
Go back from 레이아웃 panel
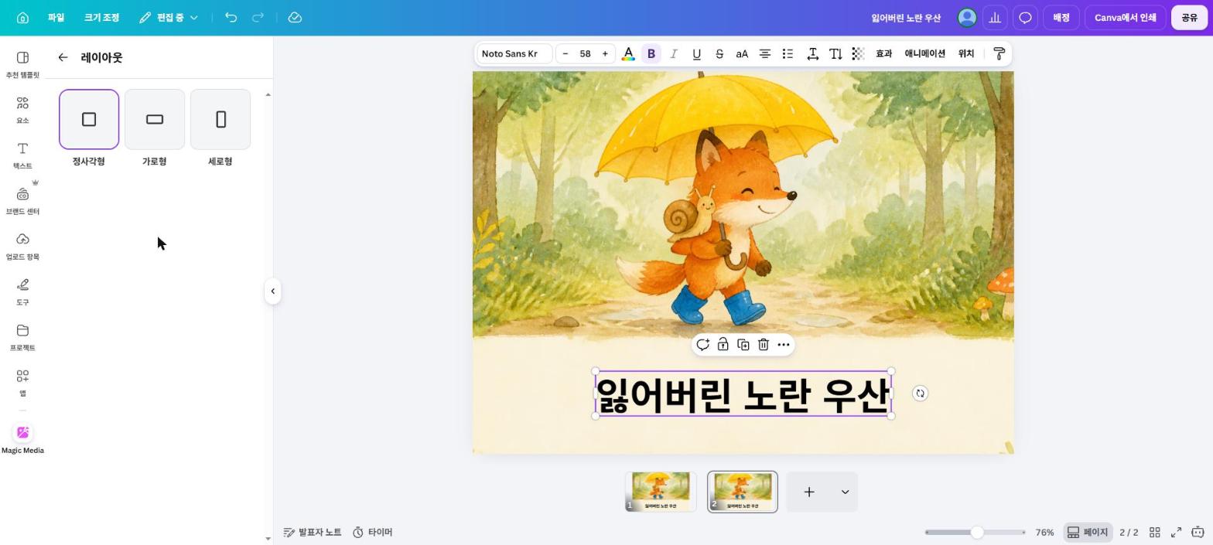[x=63, y=57]
